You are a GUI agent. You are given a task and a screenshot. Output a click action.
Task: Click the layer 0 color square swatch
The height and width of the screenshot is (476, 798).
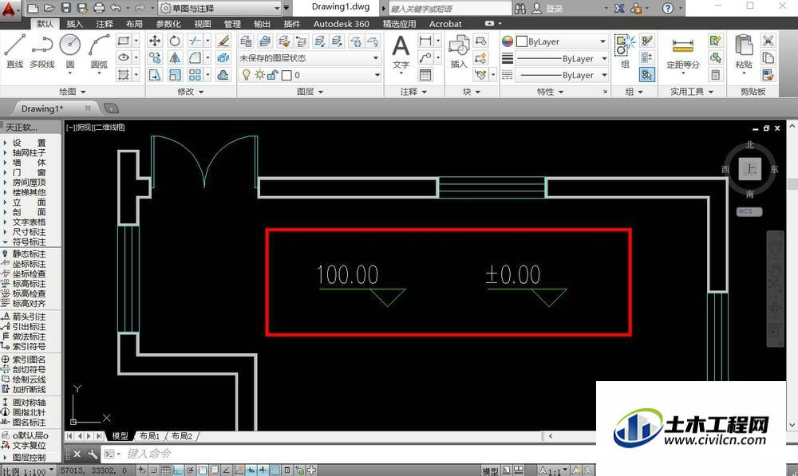point(286,75)
